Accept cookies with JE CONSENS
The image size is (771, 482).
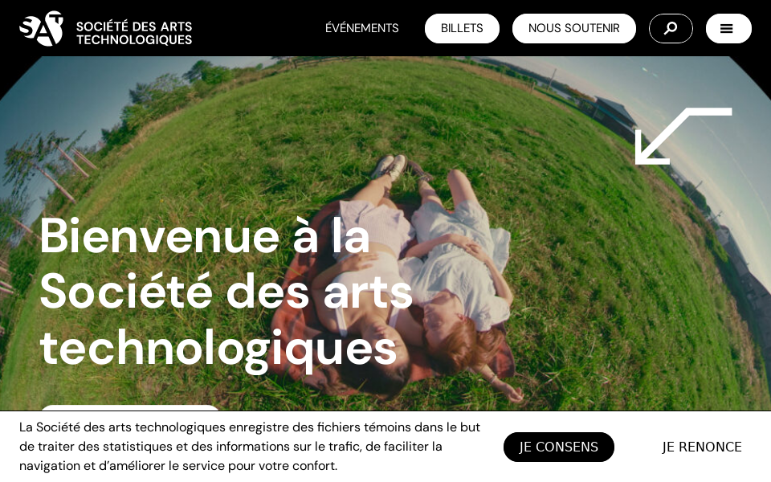559,447
